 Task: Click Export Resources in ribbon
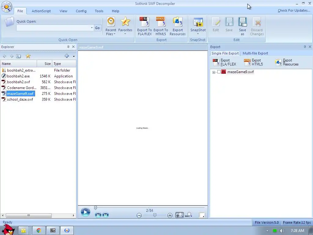click(178, 27)
